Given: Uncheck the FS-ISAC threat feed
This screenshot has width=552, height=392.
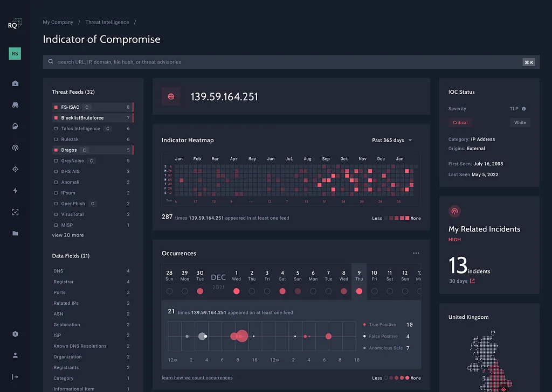Looking at the screenshot, I should point(56,107).
